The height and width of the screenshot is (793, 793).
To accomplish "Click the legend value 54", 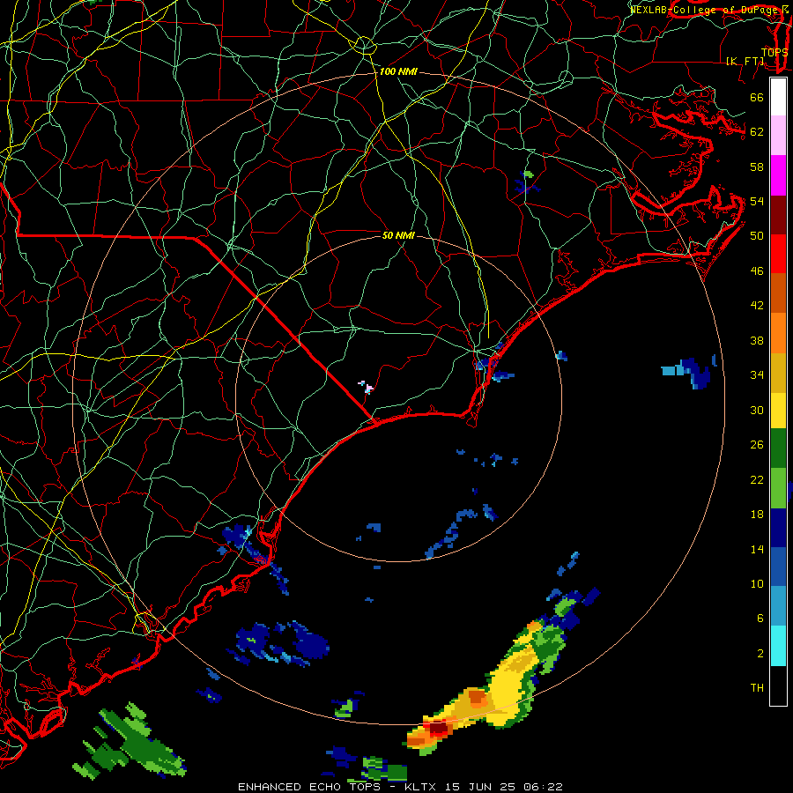I will point(757,201).
